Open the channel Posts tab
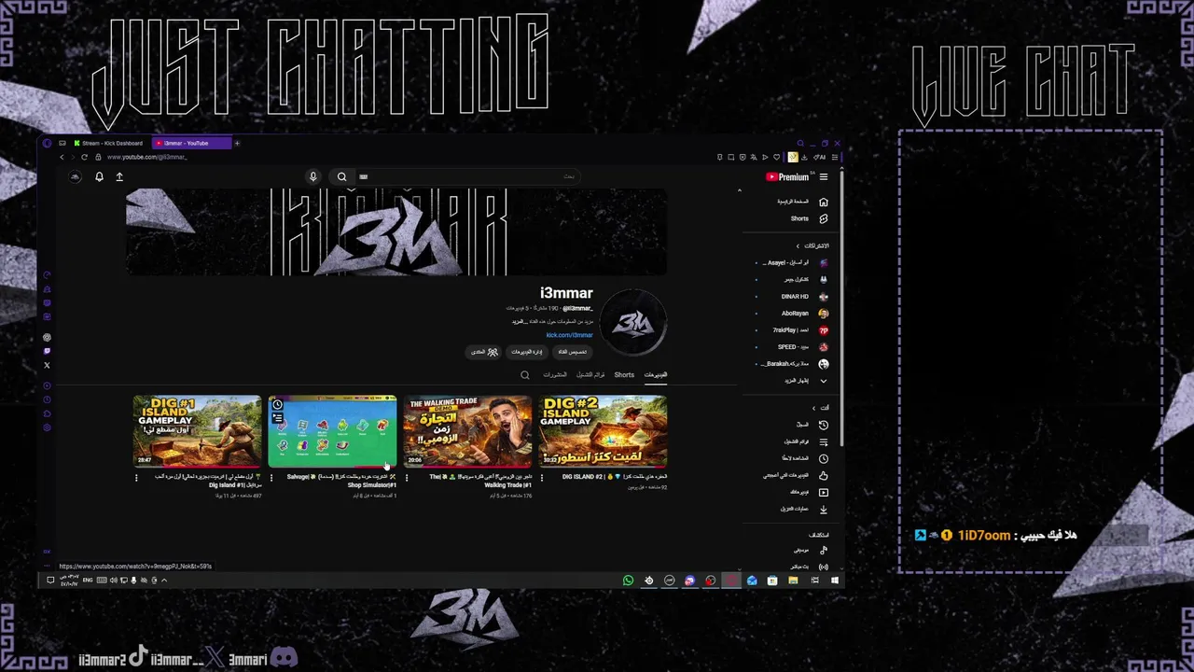 click(555, 375)
